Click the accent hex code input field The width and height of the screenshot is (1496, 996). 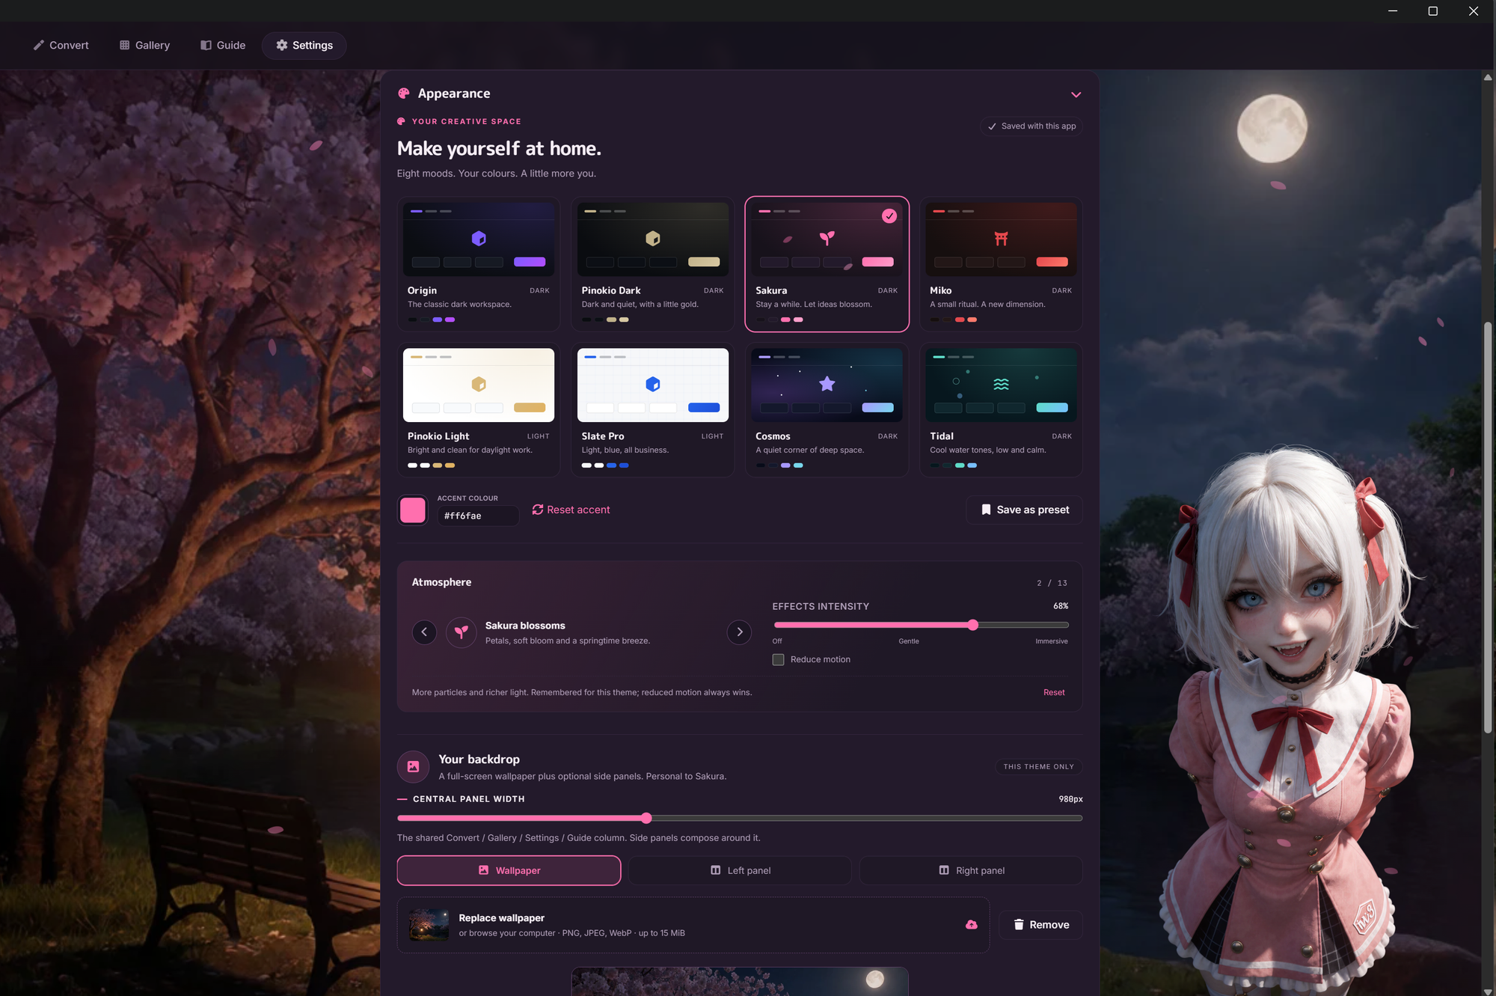(x=477, y=516)
